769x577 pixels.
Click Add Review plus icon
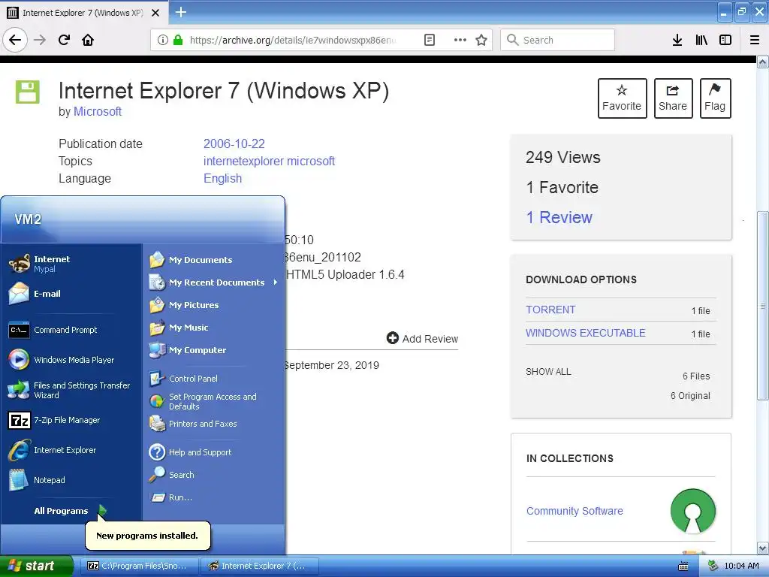392,338
